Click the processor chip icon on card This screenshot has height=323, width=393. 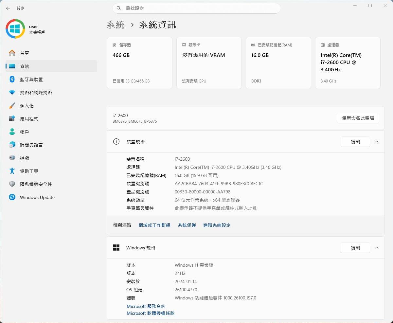pyautogui.click(x=323, y=45)
